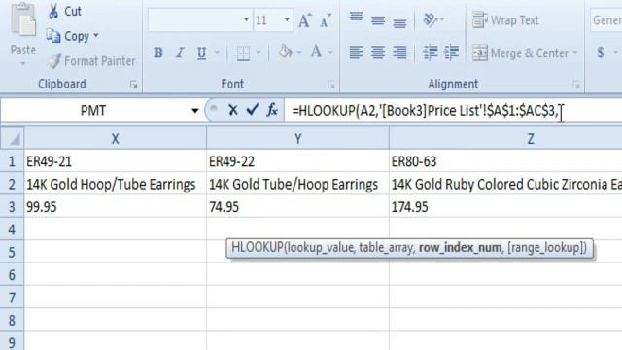Apply cell Borders button
622x350 pixels.
pyautogui.click(x=243, y=52)
